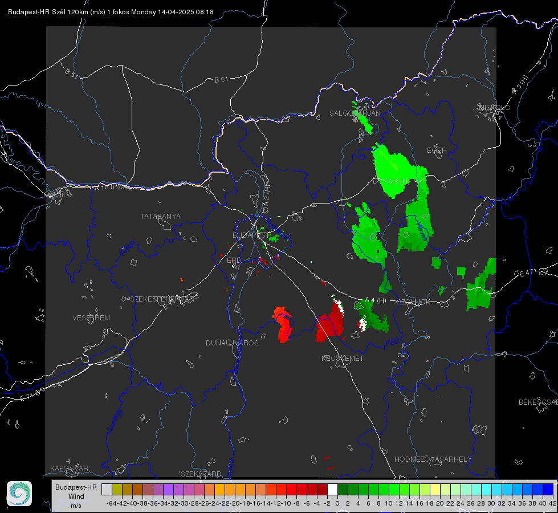This screenshot has height=513, width=558.
Task: Click the legend value 0 under the scale
Action: 337,503
